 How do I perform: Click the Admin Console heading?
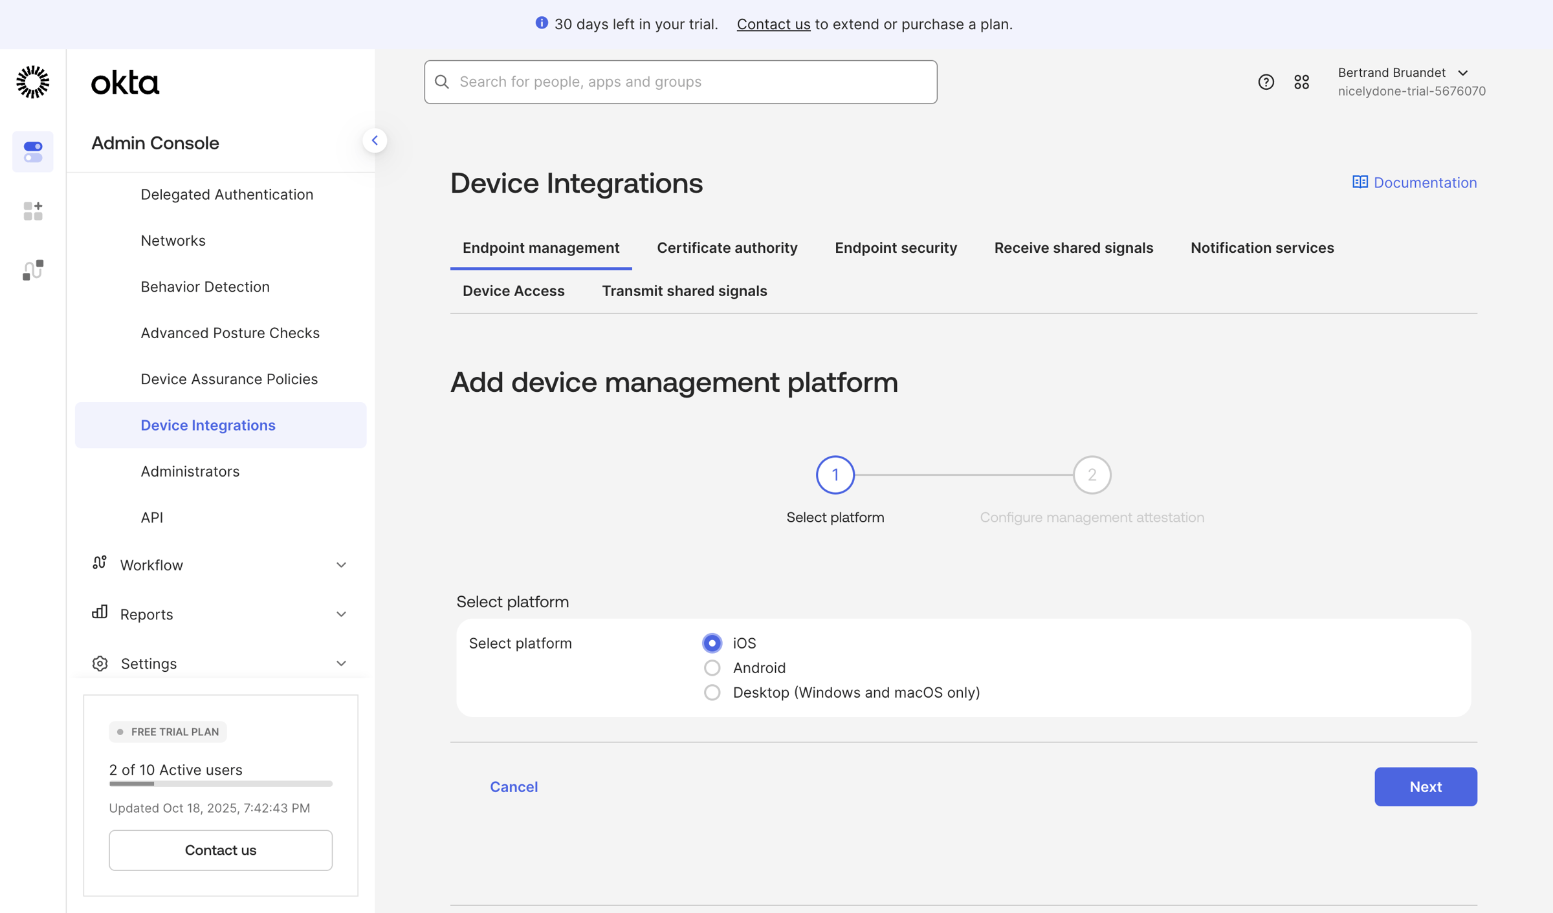coord(155,143)
